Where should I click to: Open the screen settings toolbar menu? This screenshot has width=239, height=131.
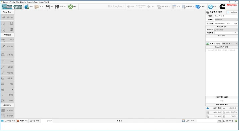click(x=188, y=7)
